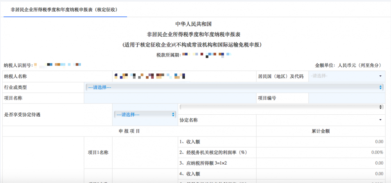Open the 居民国（地区）及代码 dropdown
This screenshot has height=183, width=391.
(346, 76)
